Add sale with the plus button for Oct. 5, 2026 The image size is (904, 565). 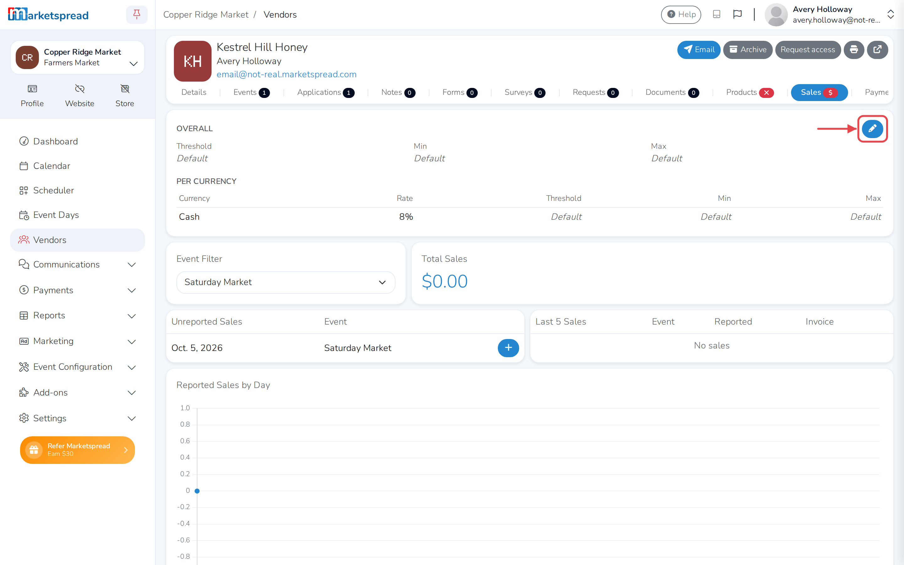click(x=508, y=348)
